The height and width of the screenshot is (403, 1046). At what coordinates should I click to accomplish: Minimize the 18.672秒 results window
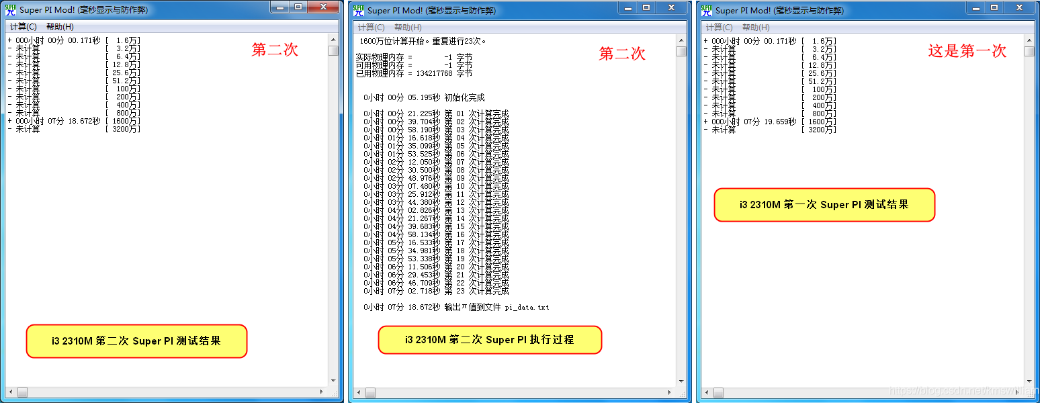(x=280, y=7)
